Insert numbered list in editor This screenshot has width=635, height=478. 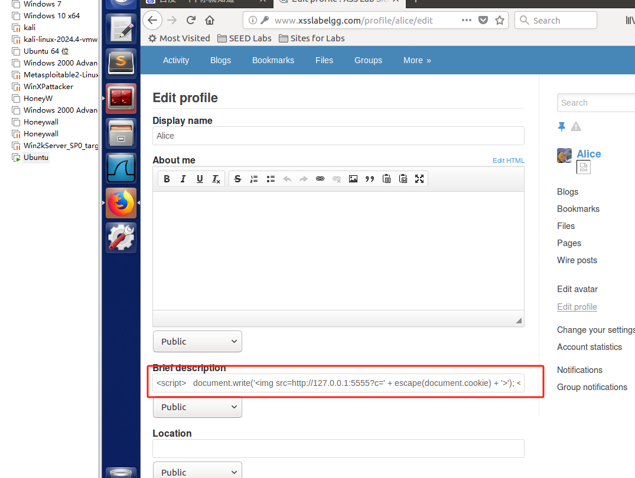point(254,179)
